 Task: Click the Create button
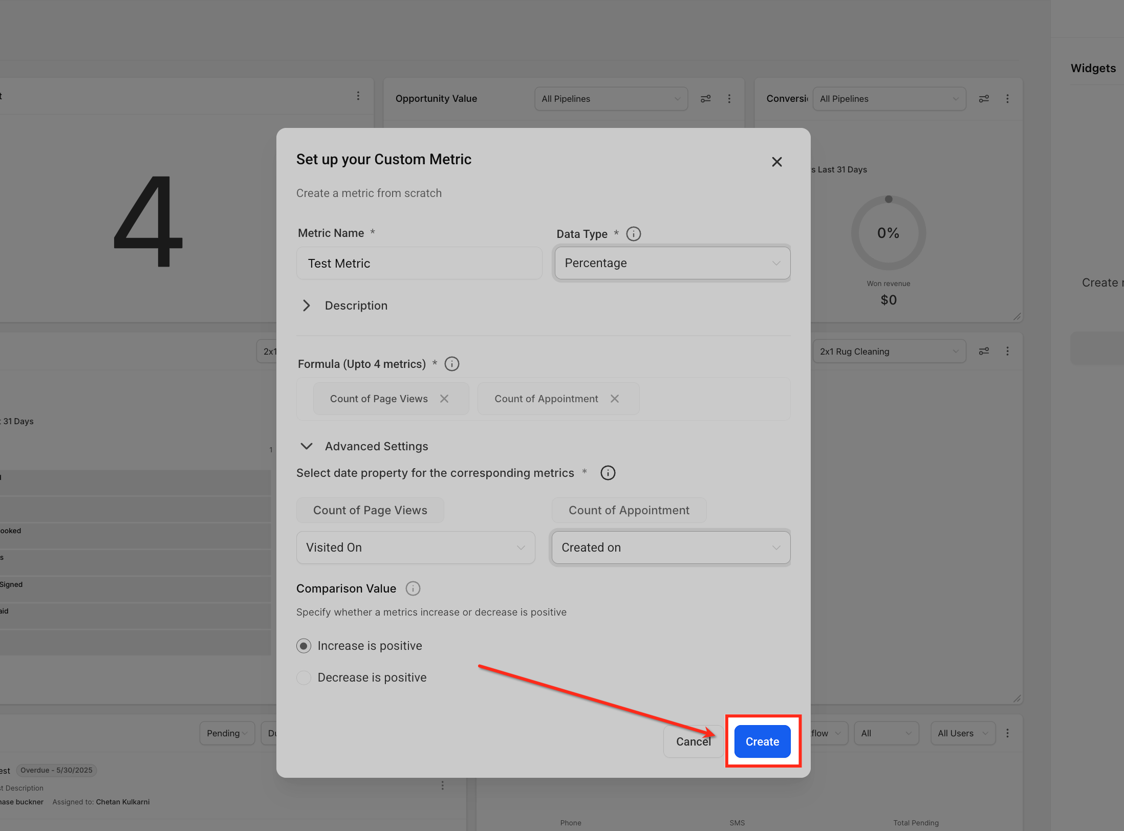point(762,741)
